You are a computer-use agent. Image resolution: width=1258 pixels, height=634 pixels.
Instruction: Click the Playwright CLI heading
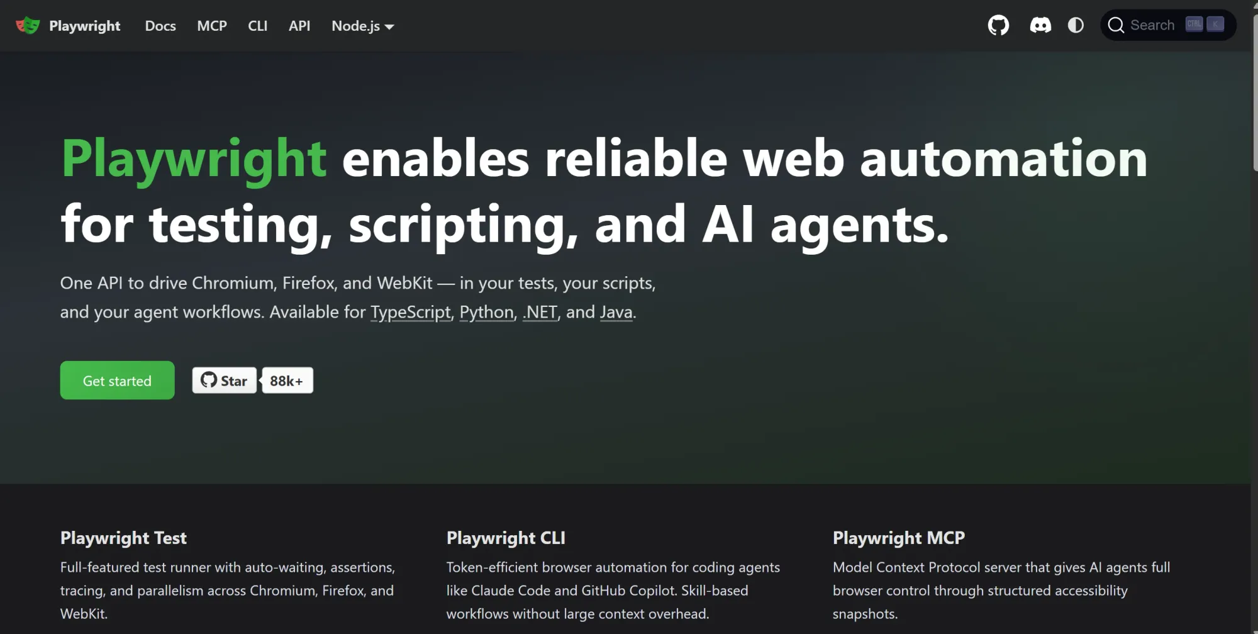[506, 538]
